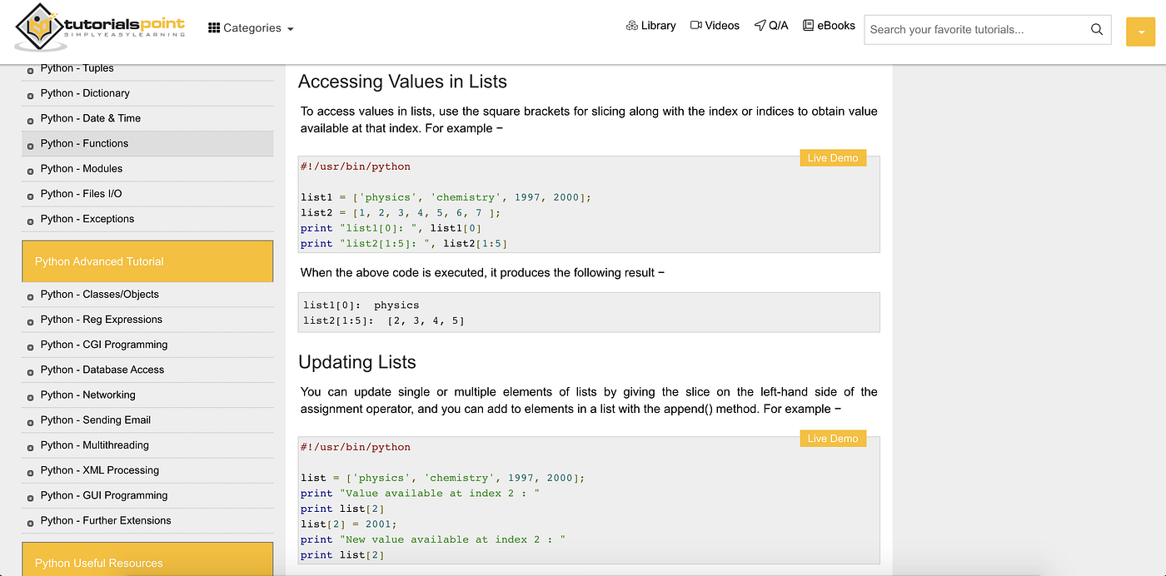Select Python - Dictionary tutorial link
Screen dimensions: 1166x576
pyautogui.click(x=85, y=93)
